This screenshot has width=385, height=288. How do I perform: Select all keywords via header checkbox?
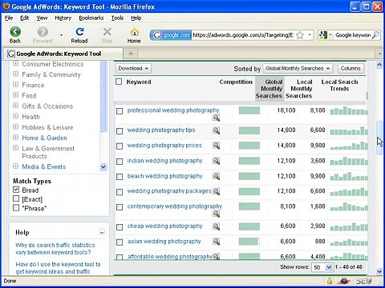[119, 82]
